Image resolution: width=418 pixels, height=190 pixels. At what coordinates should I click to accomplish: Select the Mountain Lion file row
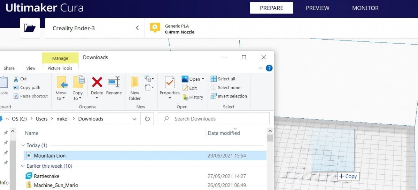[x=145, y=156]
